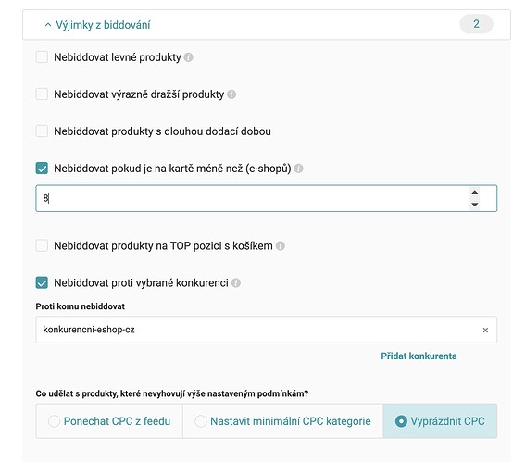This screenshot has height=462, width=525.
Task: Open info icon next to Nebiddovat levné produkty
Action: [189, 57]
